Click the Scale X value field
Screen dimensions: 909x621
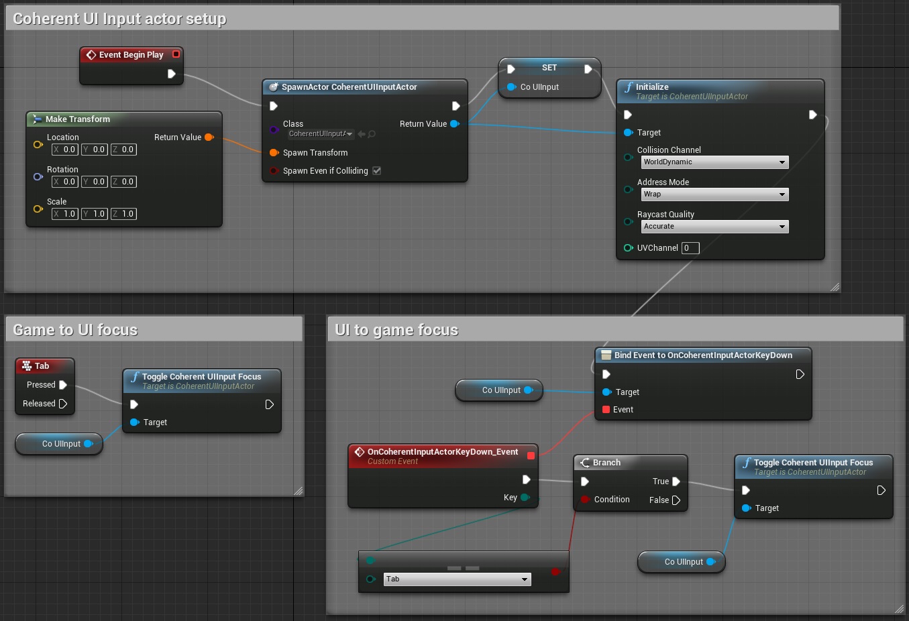tap(65, 214)
